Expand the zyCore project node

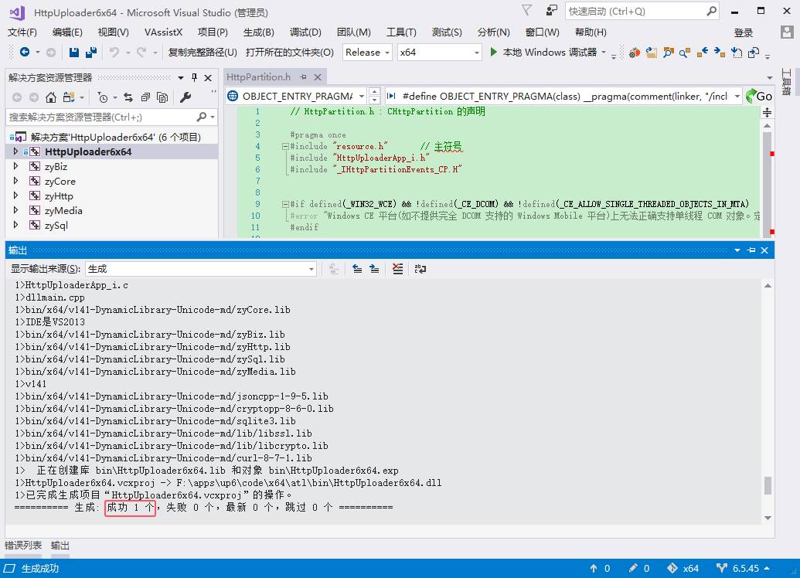click(15, 181)
